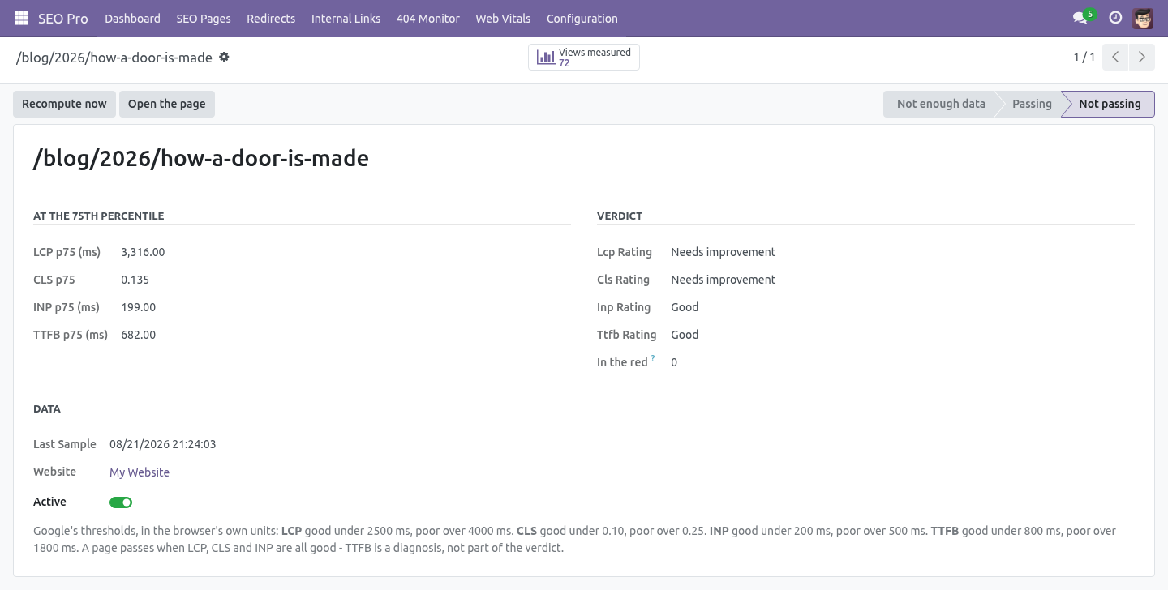This screenshot has height=590, width=1168.
Task: Open the Redirects menu
Action: click(x=271, y=18)
